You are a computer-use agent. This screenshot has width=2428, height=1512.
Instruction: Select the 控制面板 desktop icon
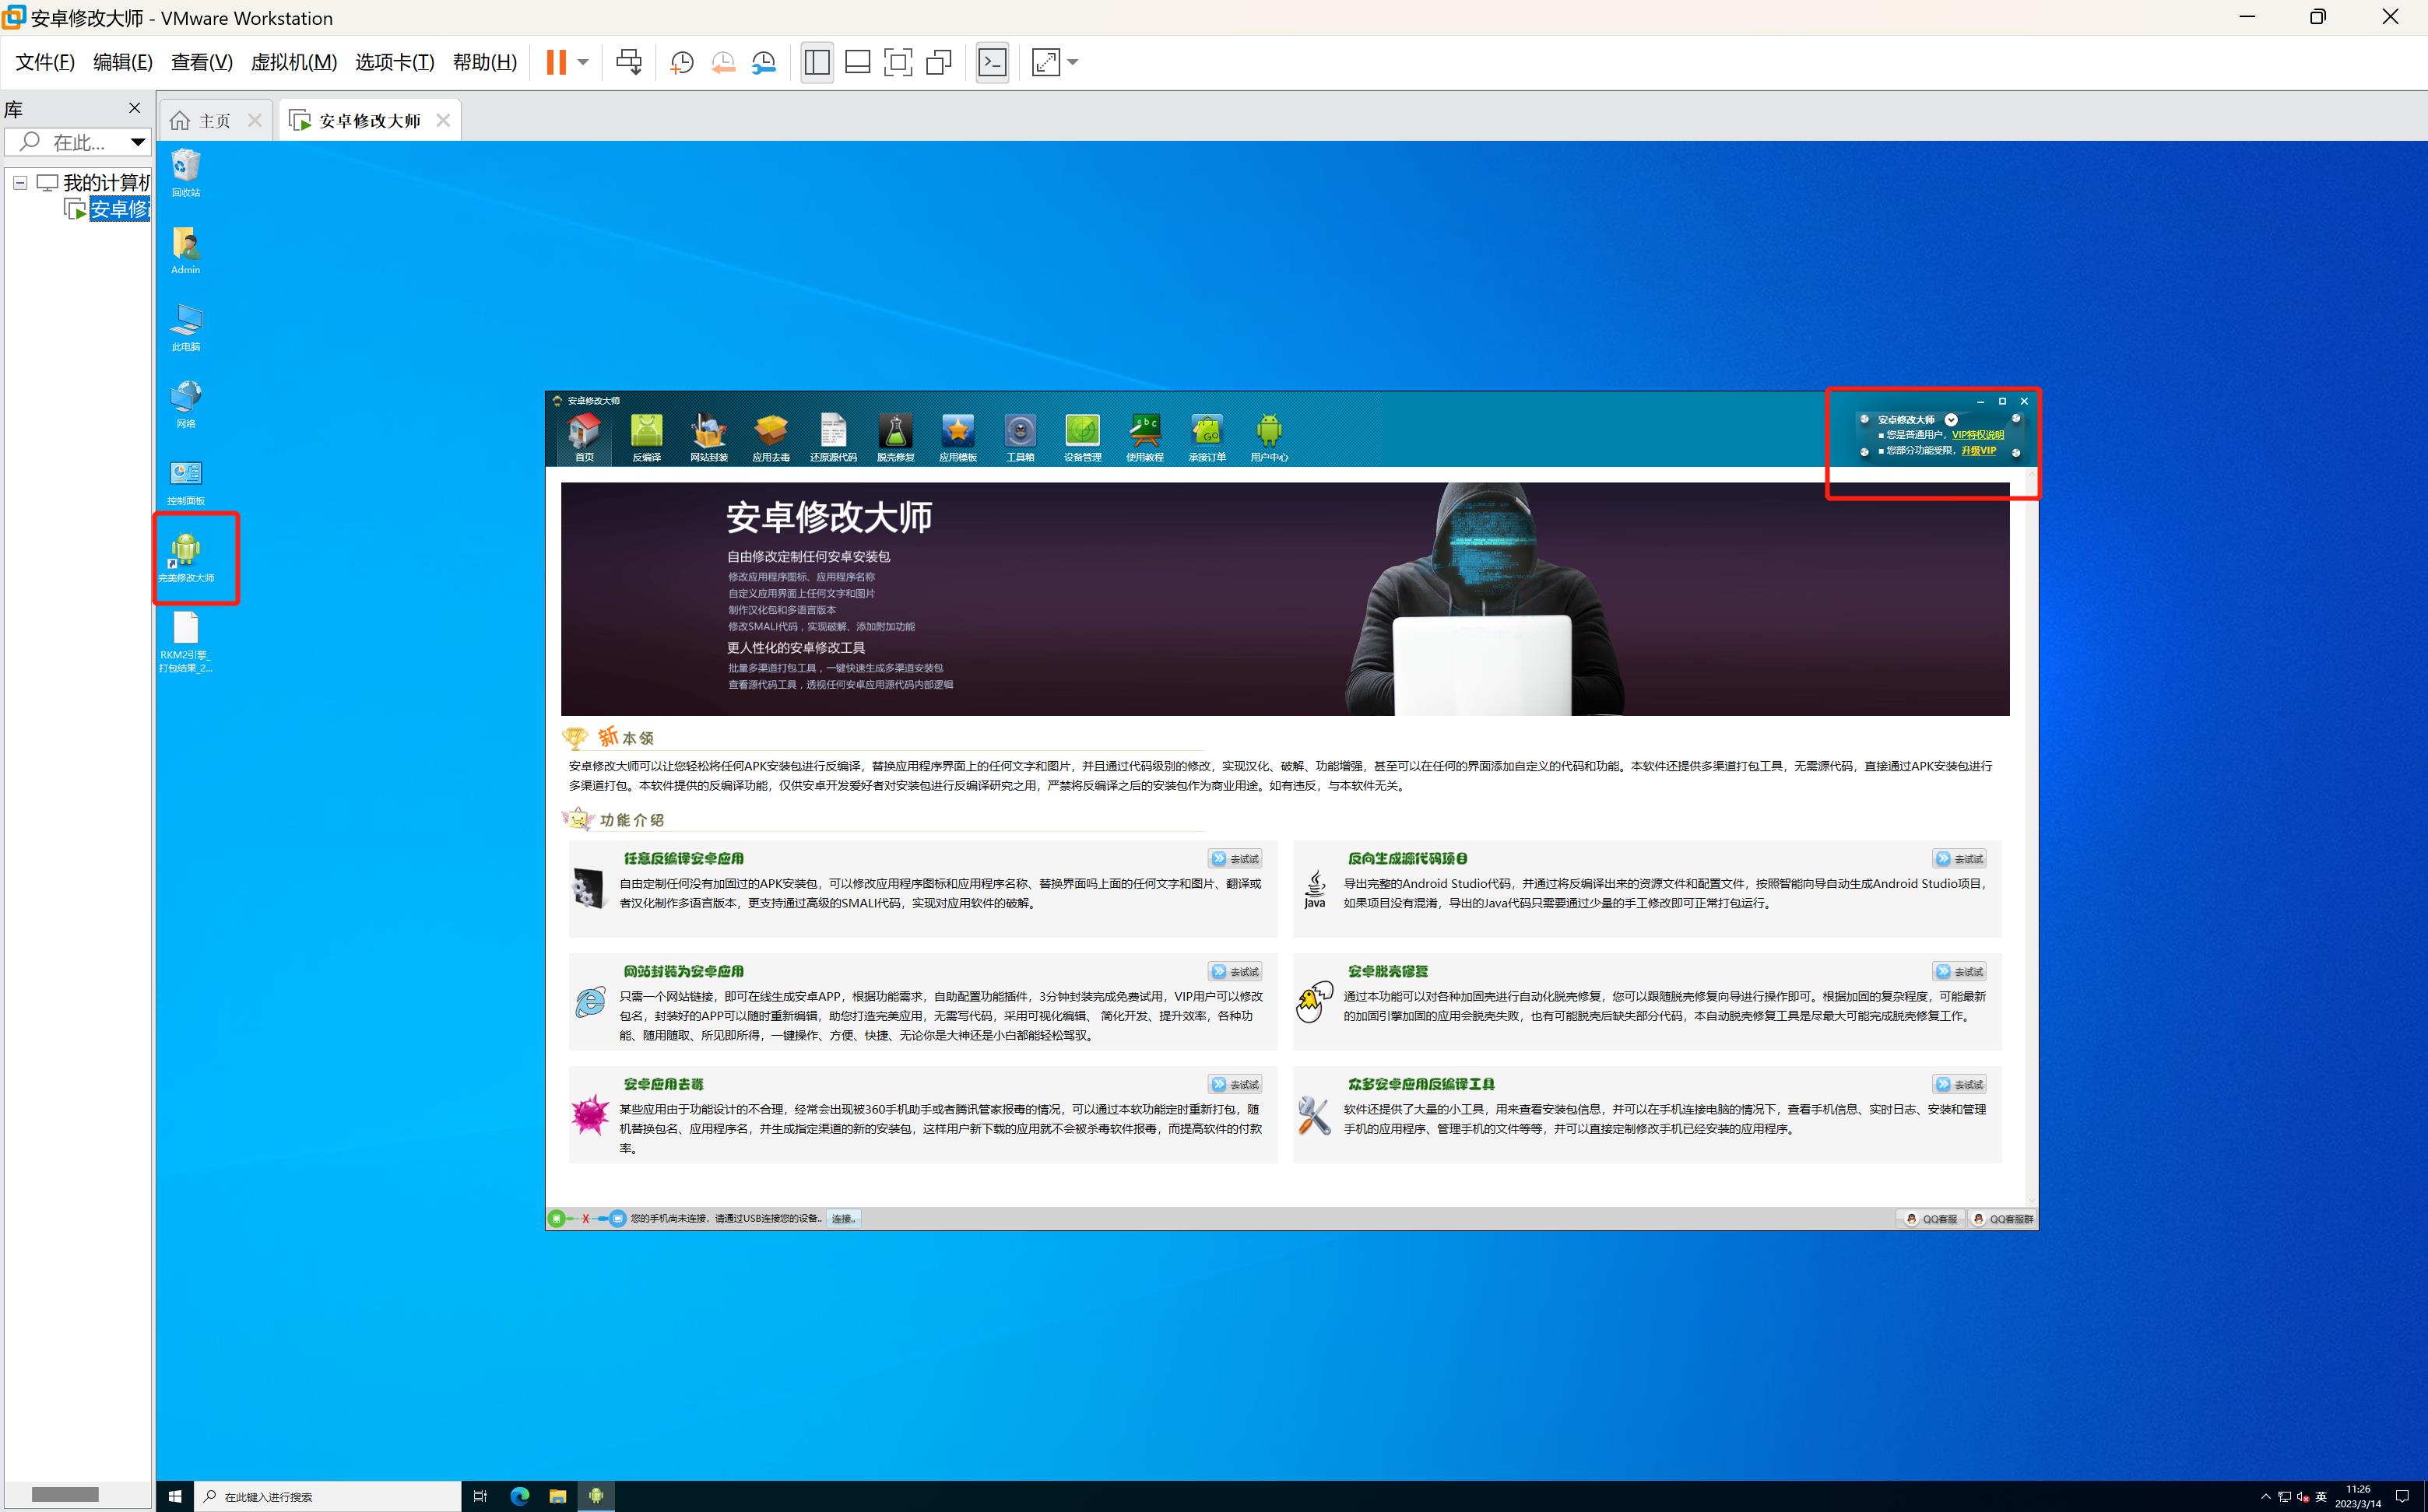[x=186, y=482]
